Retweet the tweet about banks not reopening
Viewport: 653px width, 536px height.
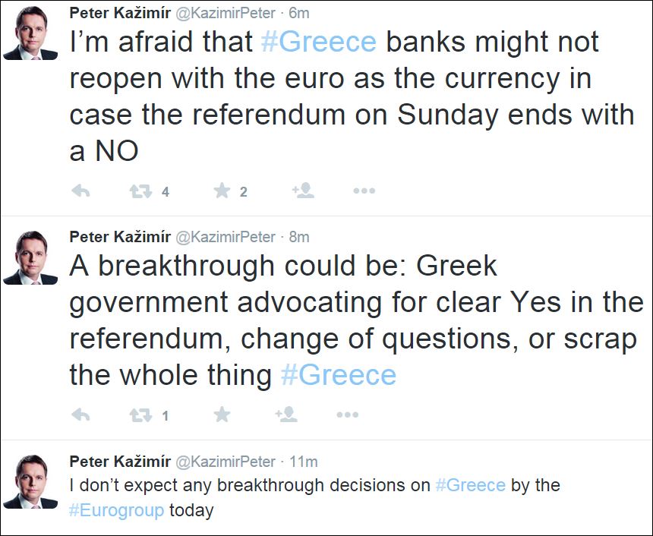(x=140, y=191)
